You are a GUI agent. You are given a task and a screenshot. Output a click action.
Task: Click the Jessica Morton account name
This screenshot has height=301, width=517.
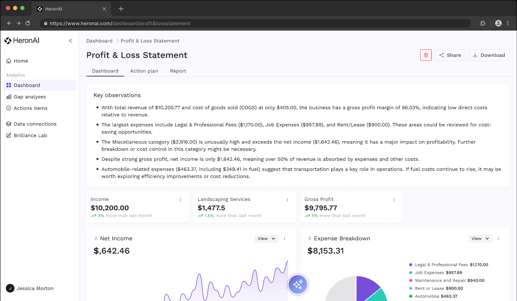pyautogui.click(x=35, y=288)
